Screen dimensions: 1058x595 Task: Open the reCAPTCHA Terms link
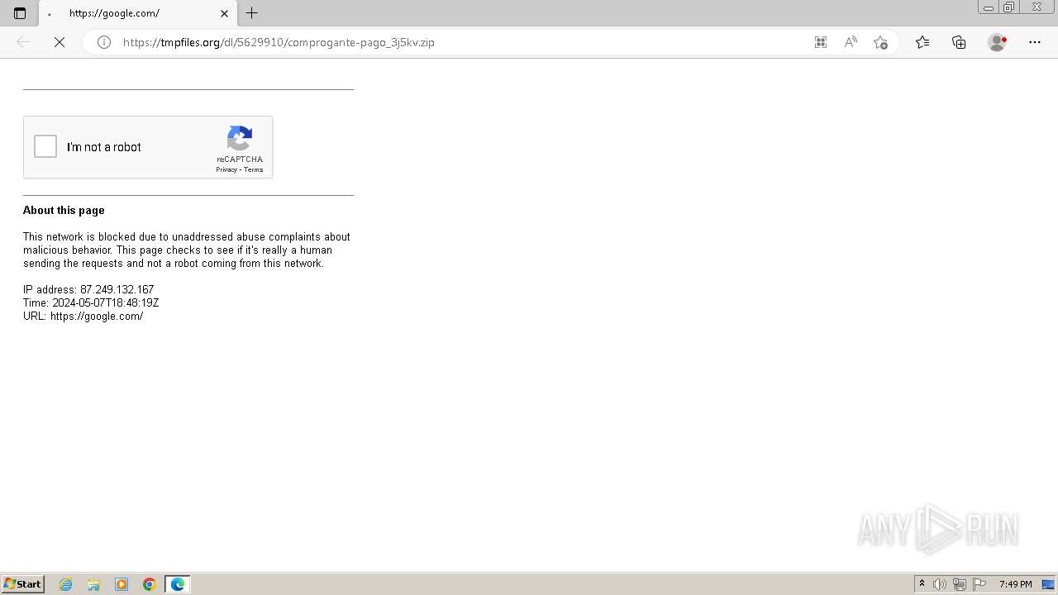[254, 169]
